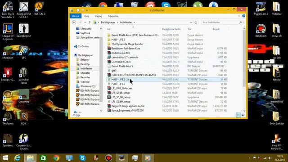Click the Explorer help question mark icon
This screenshot has height=162, width=288.
coord(244,16)
